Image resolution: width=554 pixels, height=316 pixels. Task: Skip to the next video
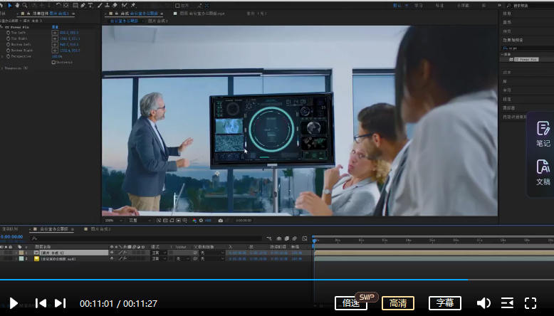click(x=61, y=303)
